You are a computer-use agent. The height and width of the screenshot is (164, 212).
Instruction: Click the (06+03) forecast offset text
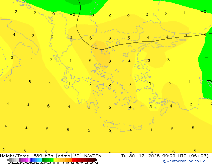199,156
